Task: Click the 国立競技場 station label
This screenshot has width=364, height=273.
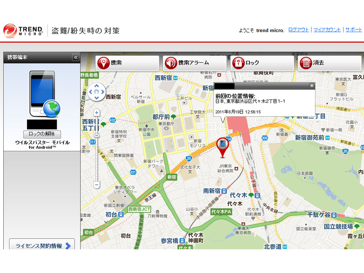Action: pyautogui.click(x=338, y=226)
